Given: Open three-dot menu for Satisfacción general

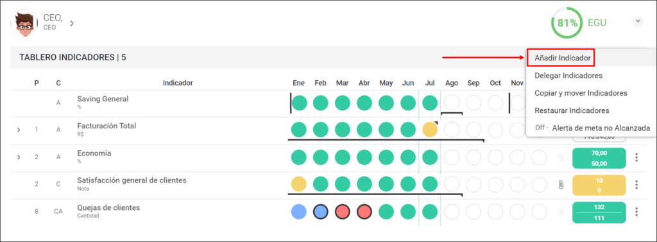Looking at the screenshot, I should click(x=636, y=184).
